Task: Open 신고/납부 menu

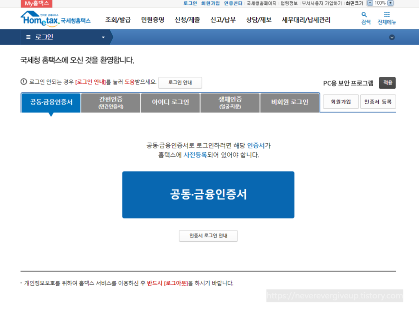Action: tap(223, 20)
